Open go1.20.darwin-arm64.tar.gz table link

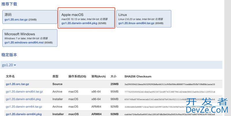tap(24, 107)
